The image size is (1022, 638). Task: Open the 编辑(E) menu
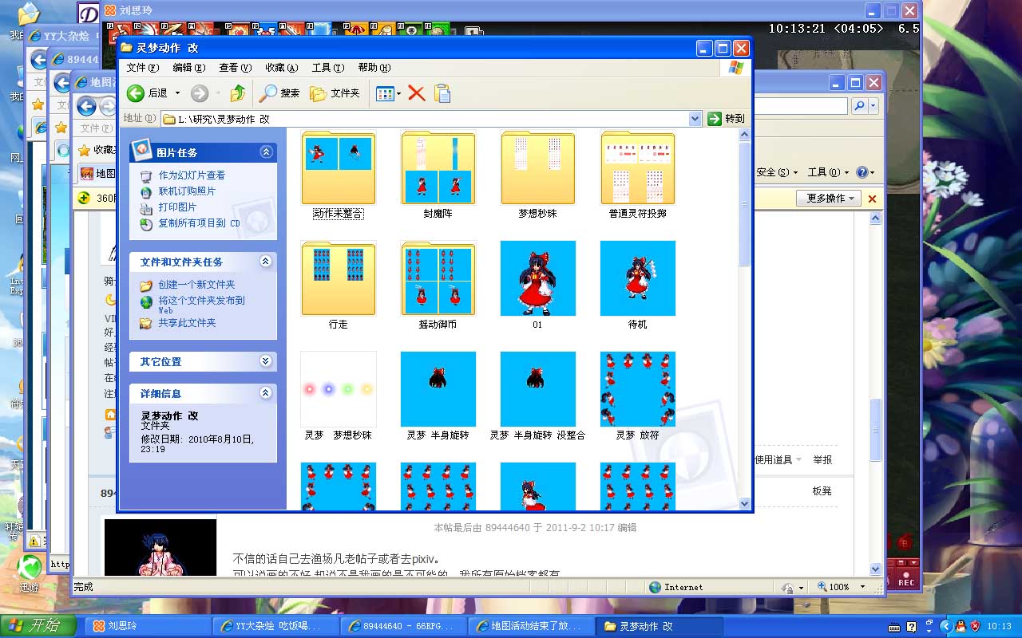point(189,68)
